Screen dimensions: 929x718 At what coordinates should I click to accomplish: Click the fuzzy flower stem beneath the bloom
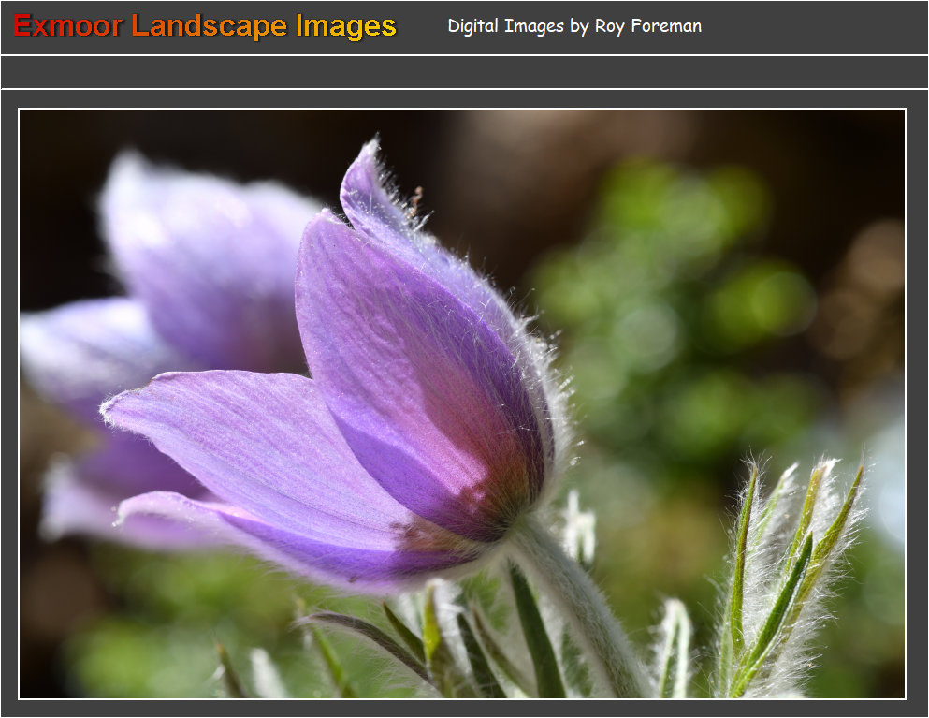click(580, 599)
